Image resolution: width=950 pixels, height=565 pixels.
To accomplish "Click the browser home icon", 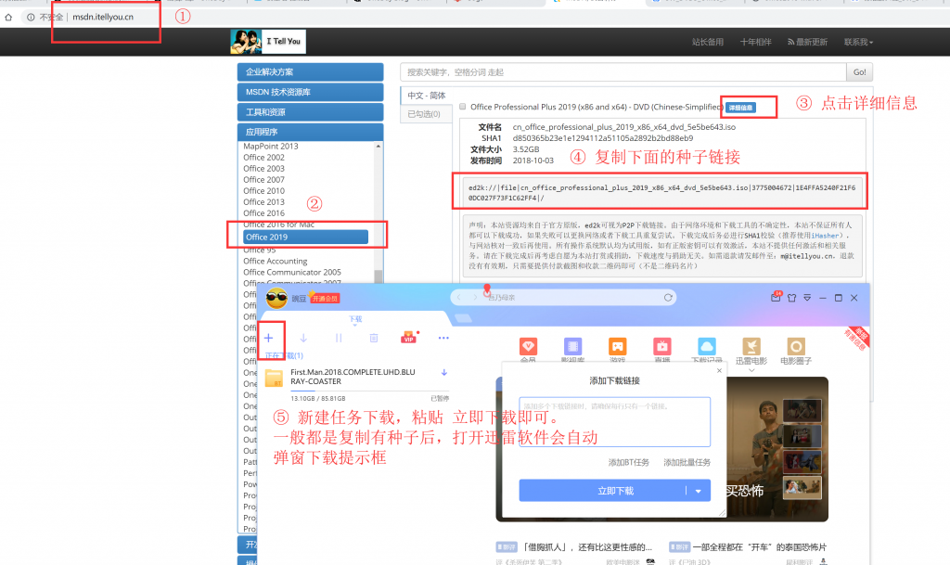I will [x=8, y=17].
